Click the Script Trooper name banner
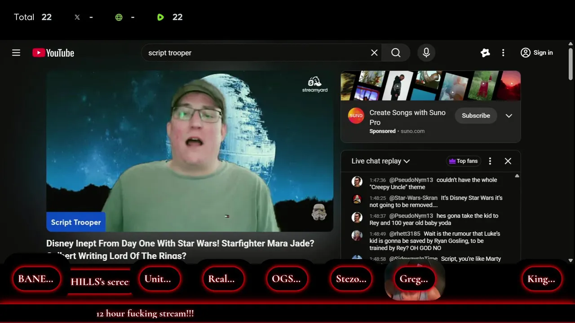Image resolution: width=575 pixels, height=323 pixels. pos(76,222)
